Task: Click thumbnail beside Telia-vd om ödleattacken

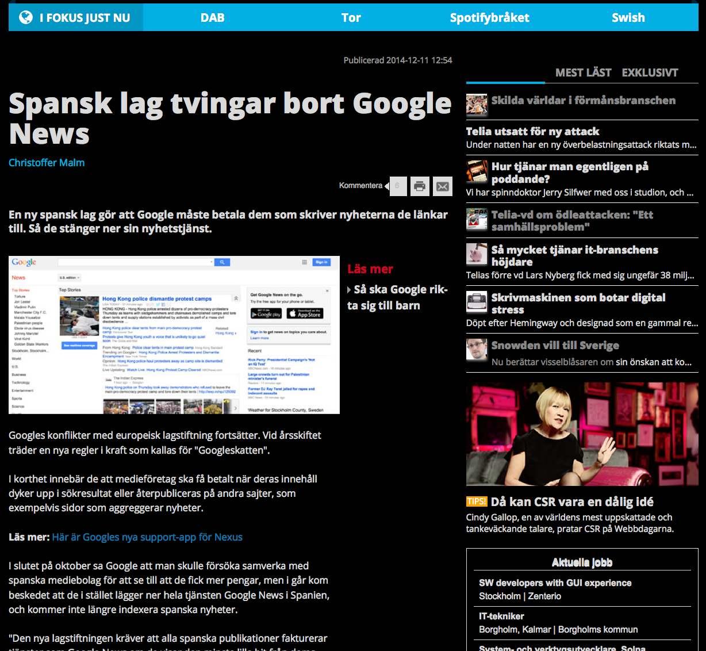Action: (x=477, y=220)
